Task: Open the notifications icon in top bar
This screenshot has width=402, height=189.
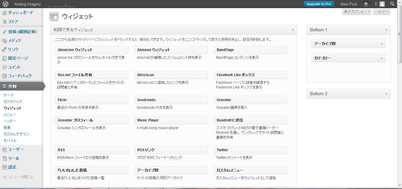Action: pos(366,4)
